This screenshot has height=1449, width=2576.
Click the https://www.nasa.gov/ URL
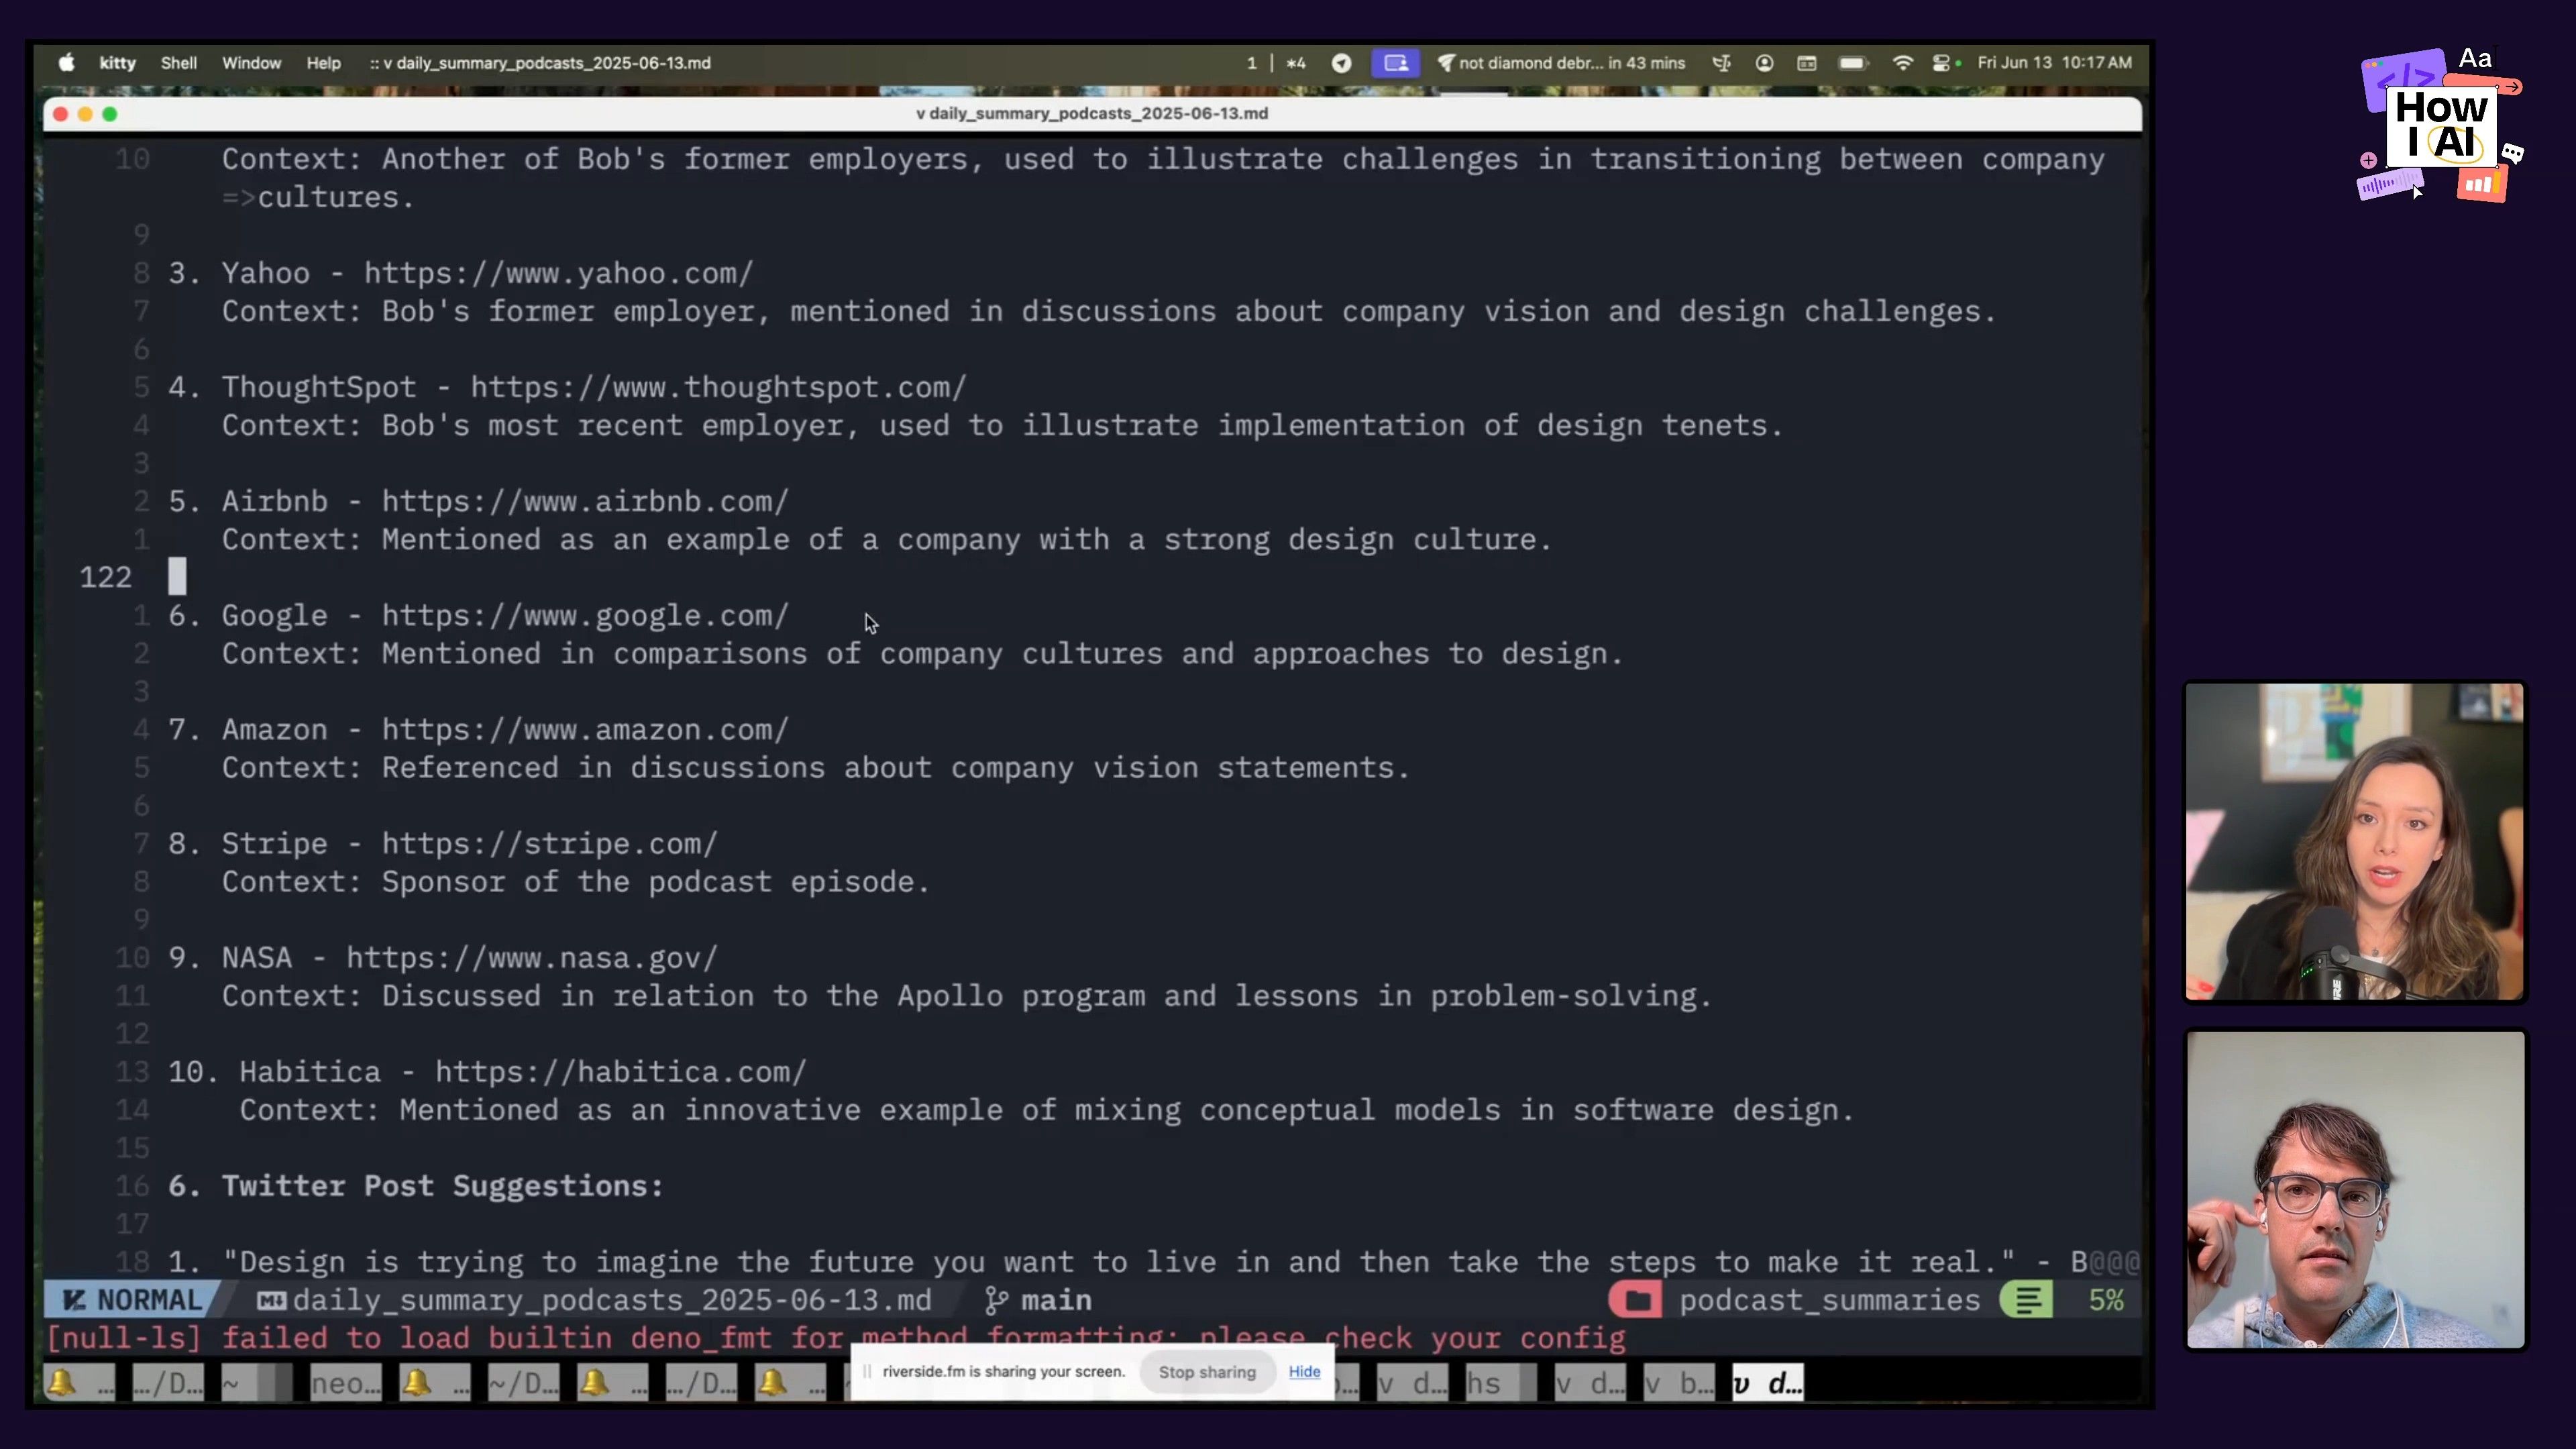pyautogui.click(x=532, y=958)
